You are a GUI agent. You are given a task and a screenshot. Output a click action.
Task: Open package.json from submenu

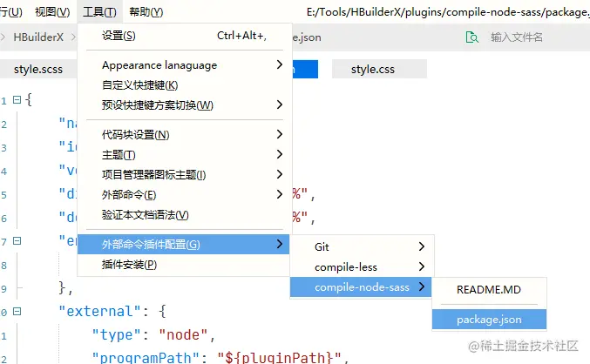(x=489, y=320)
